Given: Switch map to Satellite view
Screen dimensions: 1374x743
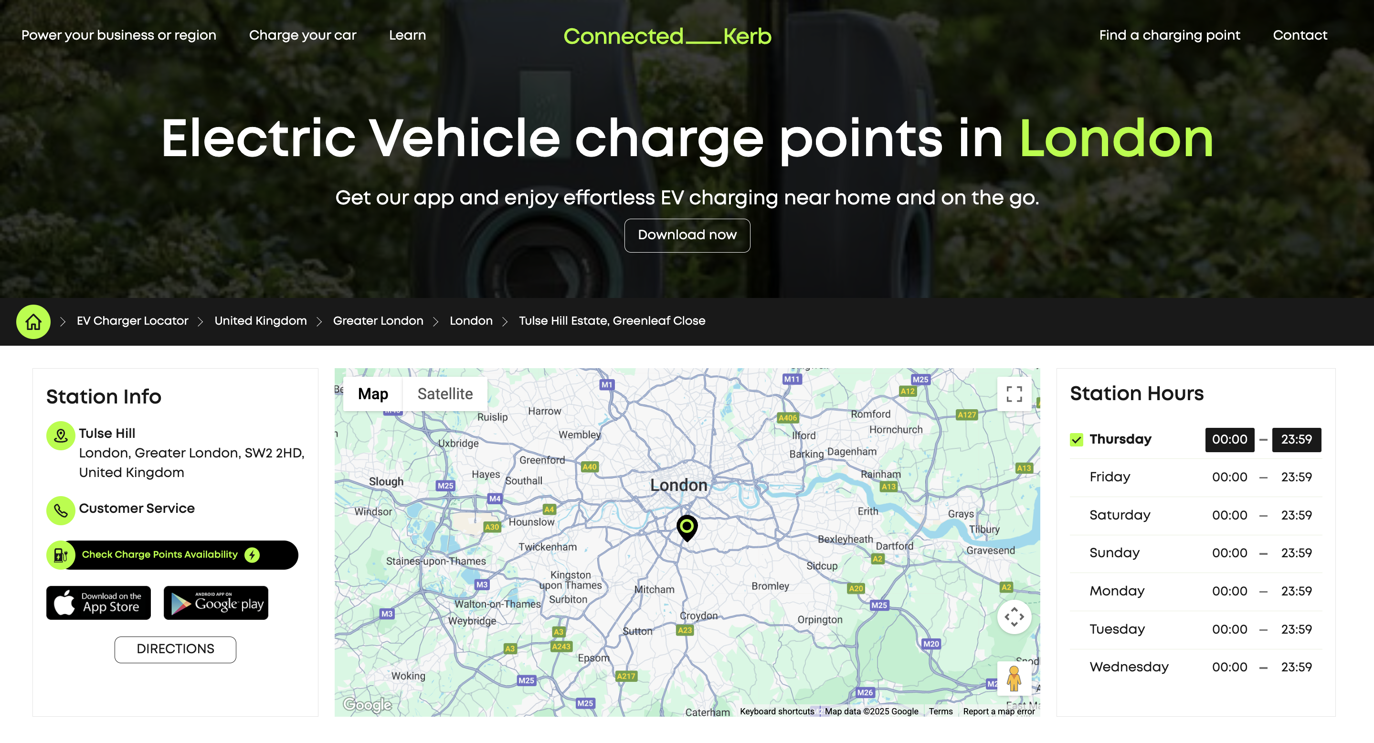Looking at the screenshot, I should click(445, 394).
